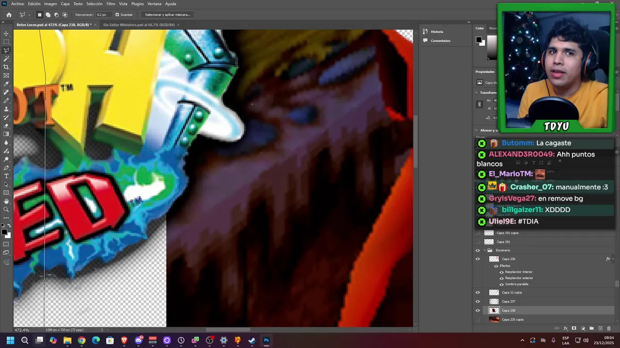This screenshot has width=620, height=348.
Task: Select the Gradient tool
Action: tap(6, 134)
